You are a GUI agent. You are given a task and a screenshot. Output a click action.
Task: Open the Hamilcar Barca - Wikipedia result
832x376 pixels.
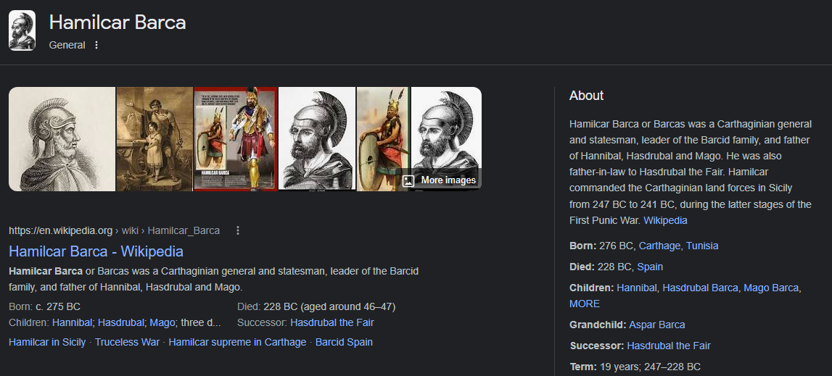[x=96, y=251]
